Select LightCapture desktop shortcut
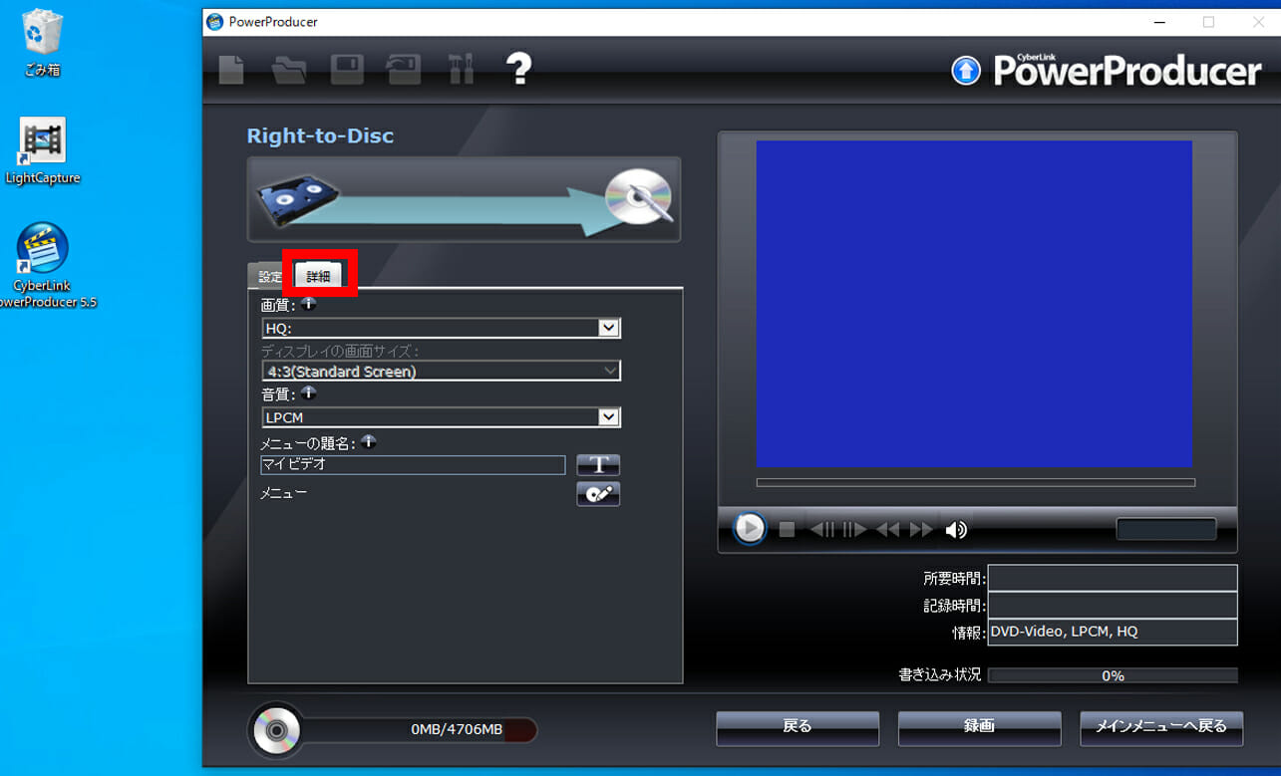This screenshot has width=1281, height=776. (42, 151)
